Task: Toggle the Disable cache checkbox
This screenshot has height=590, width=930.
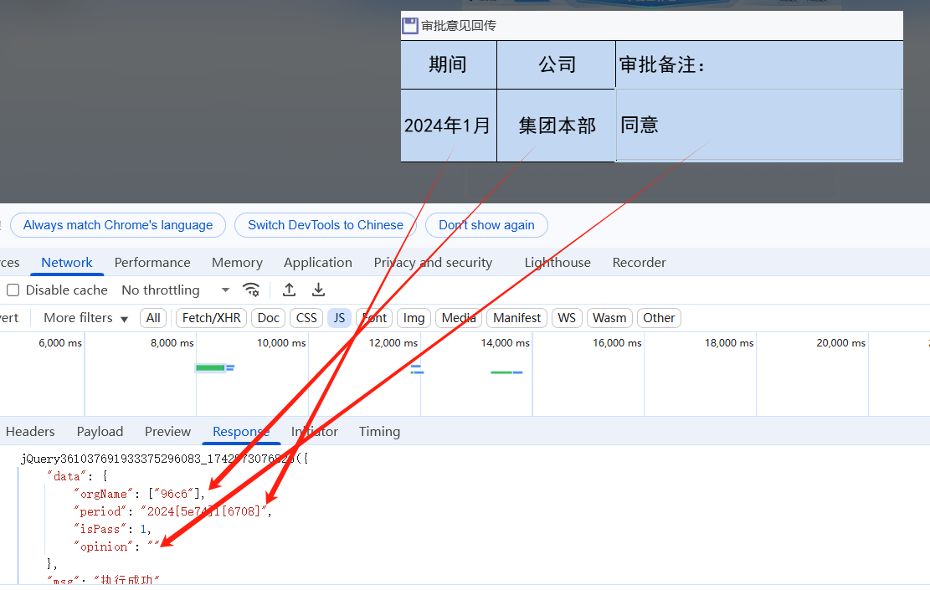Action: coord(13,290)
